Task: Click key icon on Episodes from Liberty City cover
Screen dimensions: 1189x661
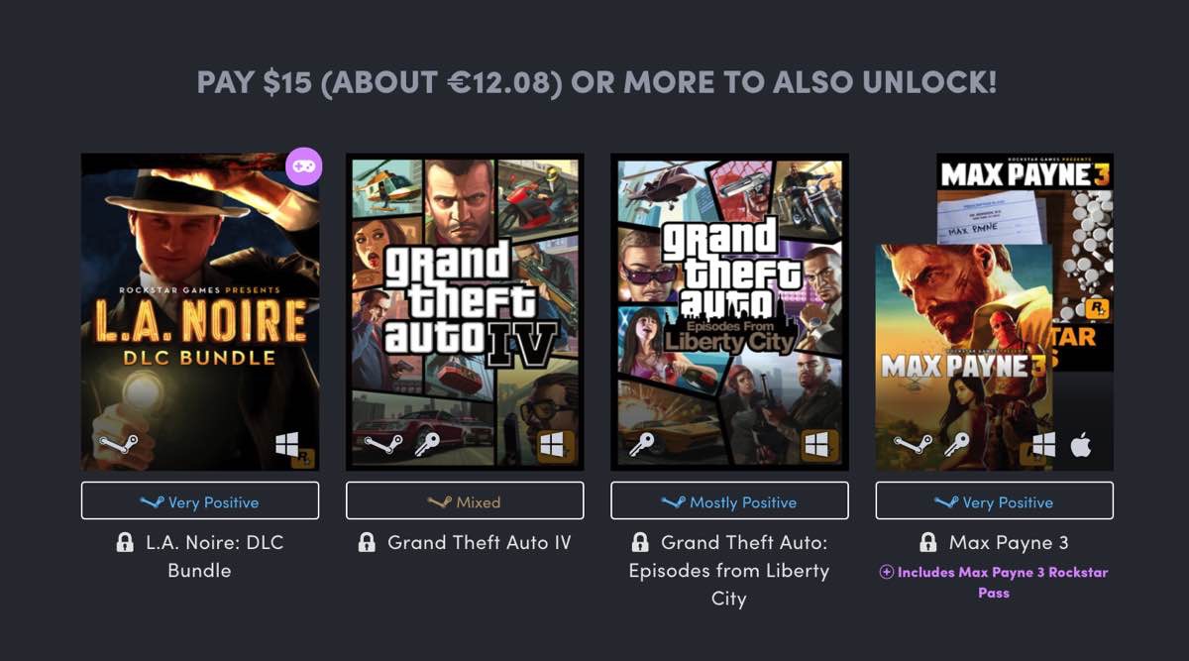Action: (642, 445)
